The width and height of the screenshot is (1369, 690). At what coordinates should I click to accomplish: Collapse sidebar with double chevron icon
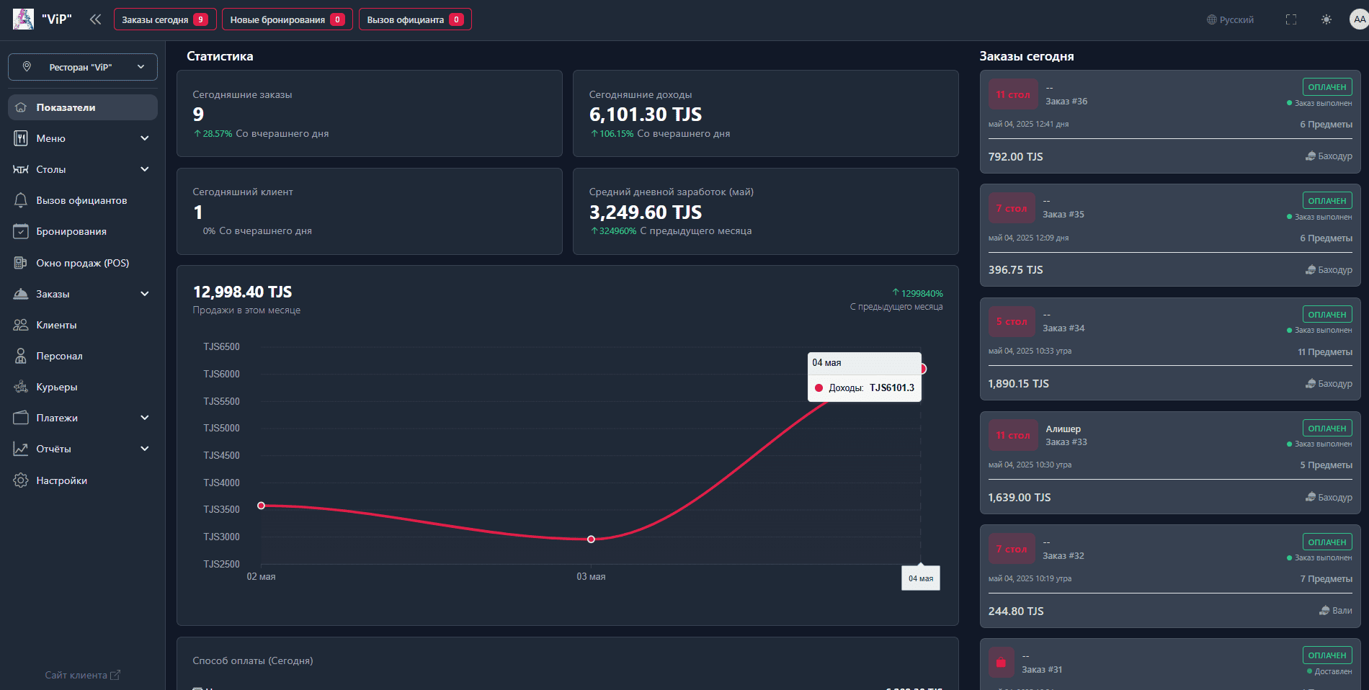(95, 19)
